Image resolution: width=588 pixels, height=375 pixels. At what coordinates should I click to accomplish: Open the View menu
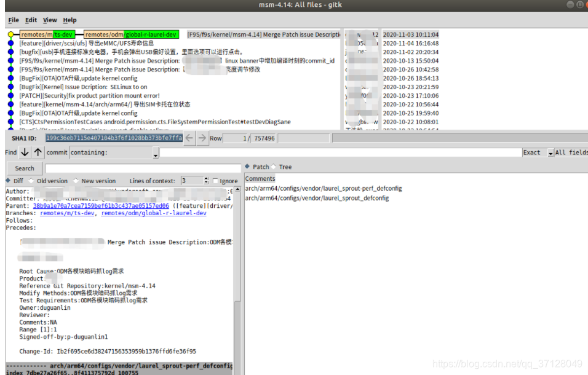50,20
